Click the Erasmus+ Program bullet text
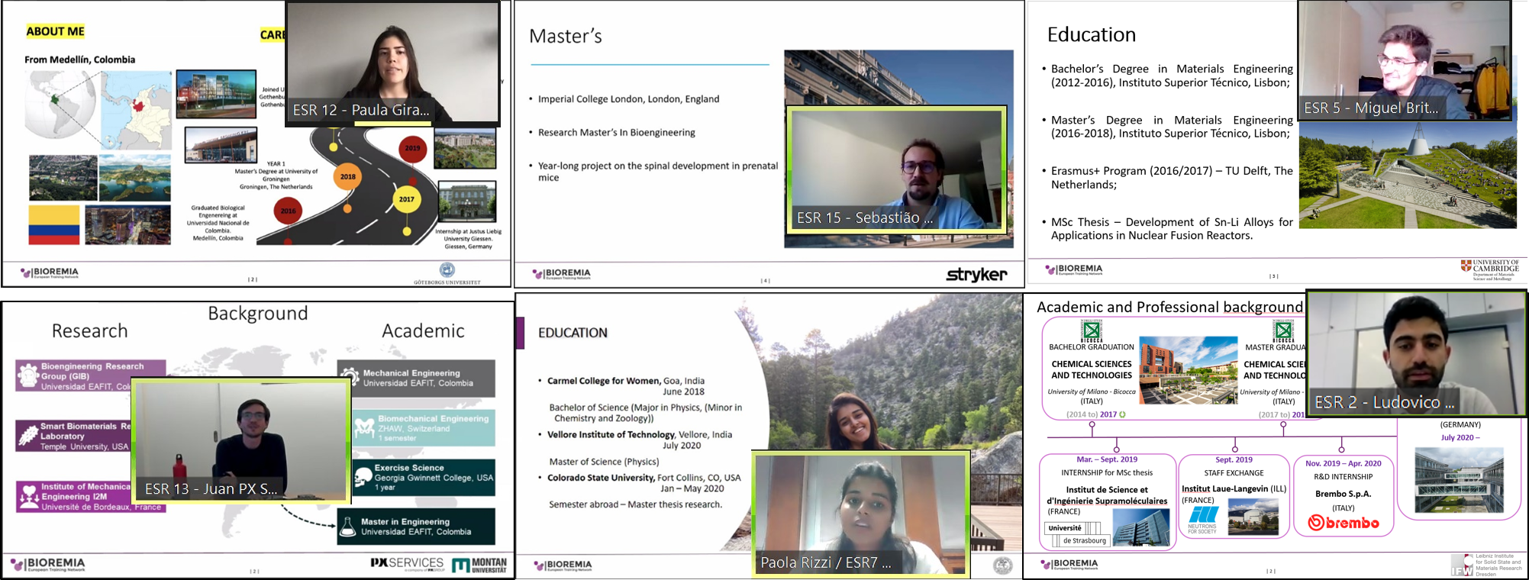 [x=1172, y=177]
